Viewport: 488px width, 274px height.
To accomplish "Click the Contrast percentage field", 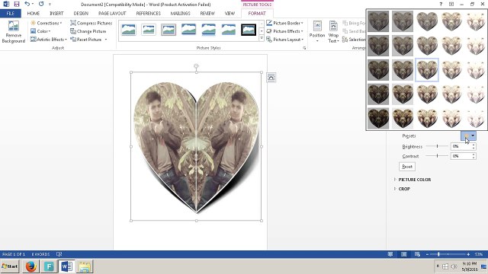I will [x=461, y=156].
